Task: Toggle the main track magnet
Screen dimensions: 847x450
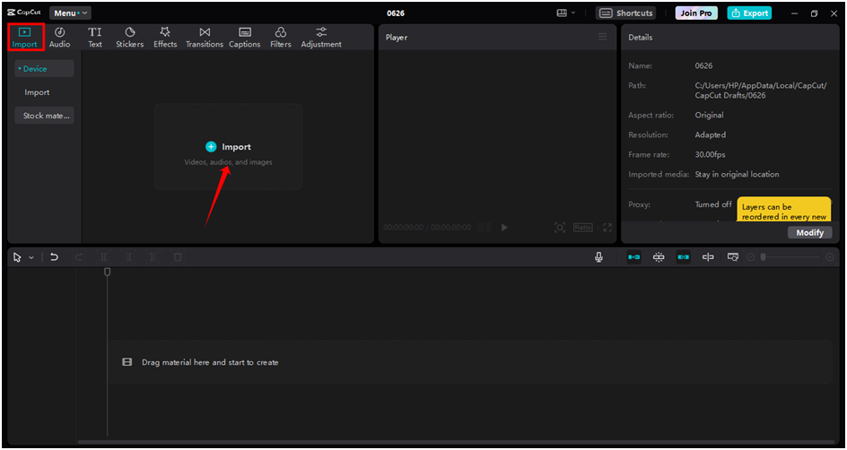Action: click(633, 257)
